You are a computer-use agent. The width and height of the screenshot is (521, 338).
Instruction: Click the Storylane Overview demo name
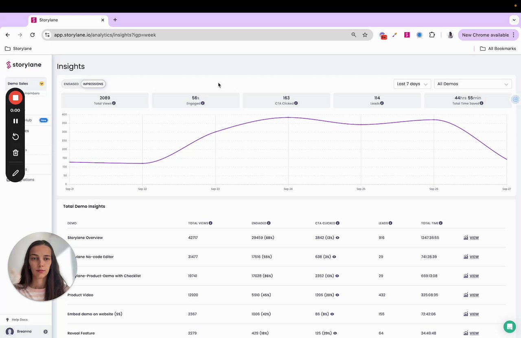[85, 238]
